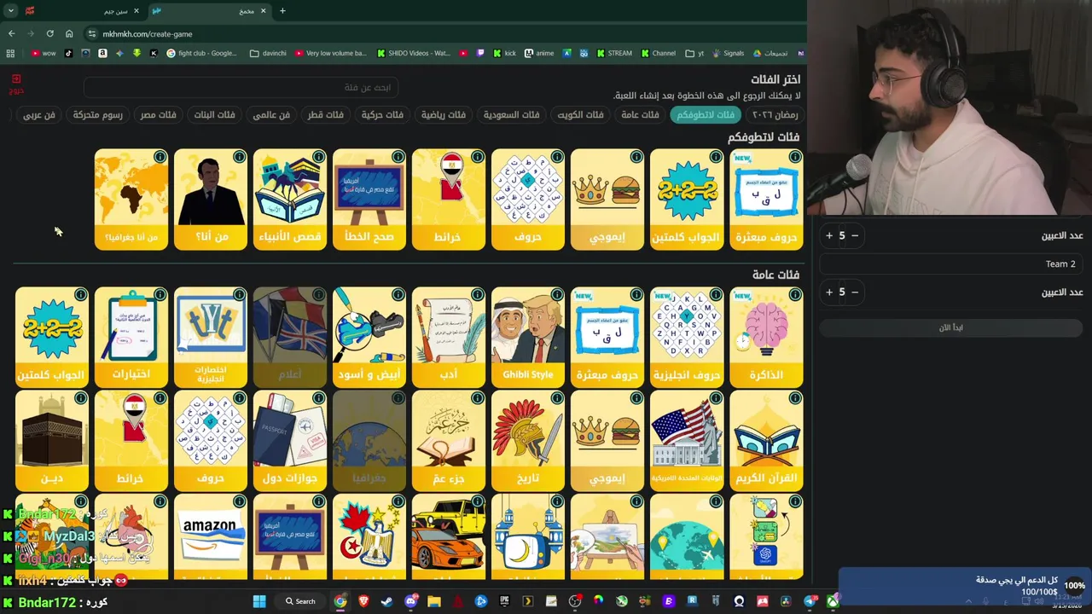
Task: Switch to فئات رياضية tab
Action: [x=443, y=114]
